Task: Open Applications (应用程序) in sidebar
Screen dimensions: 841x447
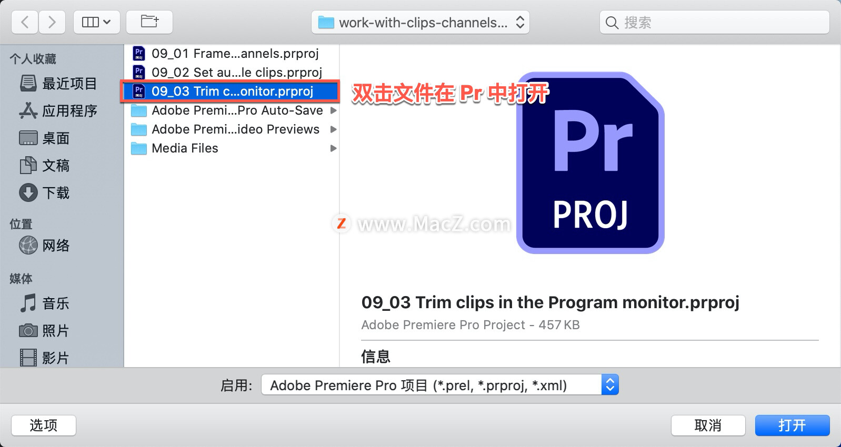Action: click(58, 111)
